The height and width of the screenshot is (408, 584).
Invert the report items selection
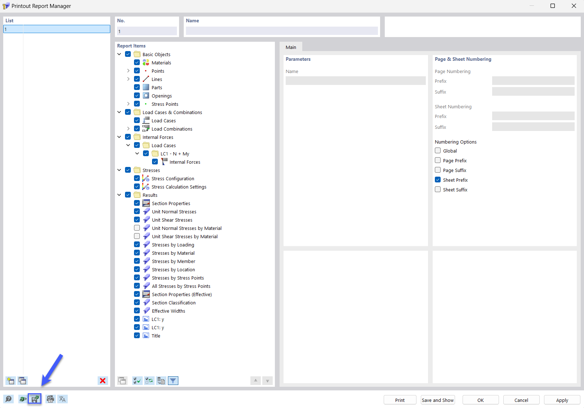(x=149, y=381)
